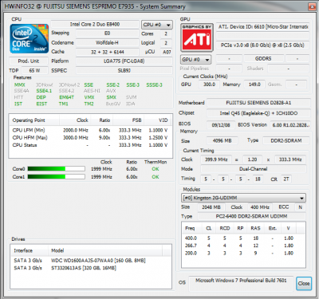Image resolution: width=319 pixels, height=299 pixels.
Task: Click the Close button
Action: tap(304, 283)
